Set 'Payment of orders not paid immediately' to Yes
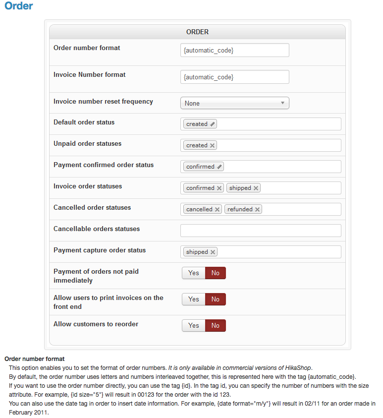Screen dimensions: 383x418 coord(194,273)
